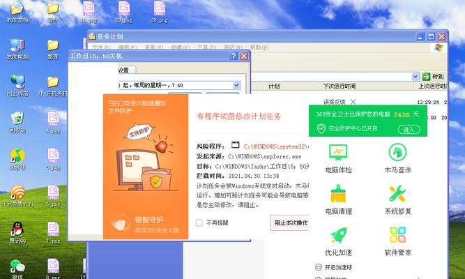Expand the 任务计划 address bar dropdown

pyautogui.click(x=416, y=77)
